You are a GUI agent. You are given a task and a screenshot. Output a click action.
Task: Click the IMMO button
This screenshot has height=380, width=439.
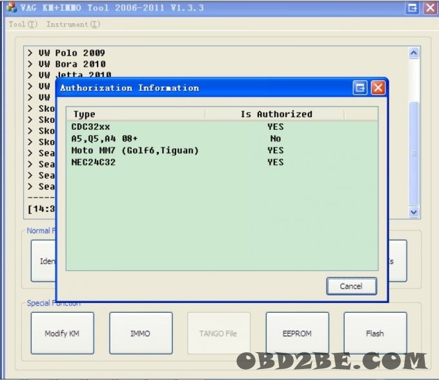click(141, 333)
